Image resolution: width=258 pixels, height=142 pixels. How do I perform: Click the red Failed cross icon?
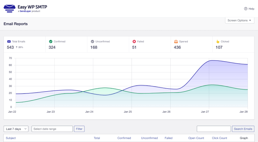[x=134, y=41]
